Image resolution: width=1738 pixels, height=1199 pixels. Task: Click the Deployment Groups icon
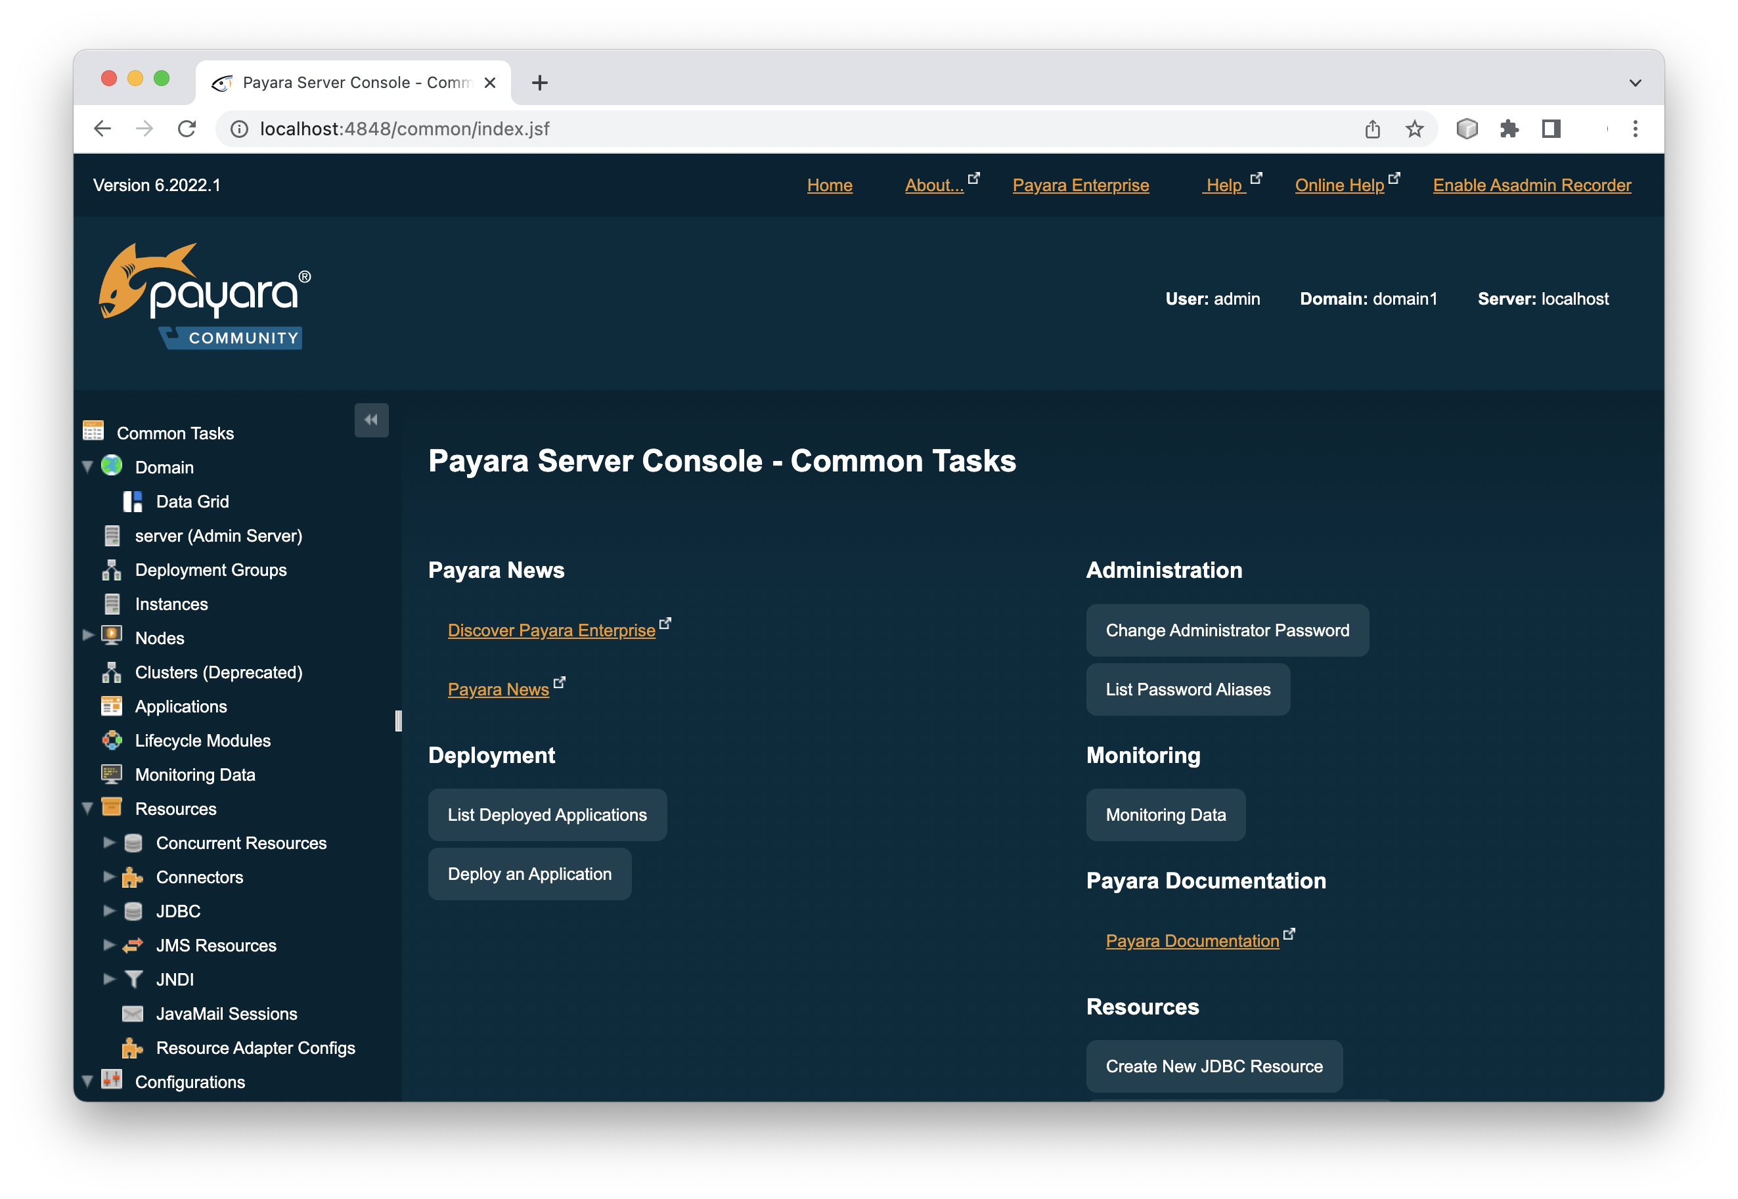(x=112, y=570)
